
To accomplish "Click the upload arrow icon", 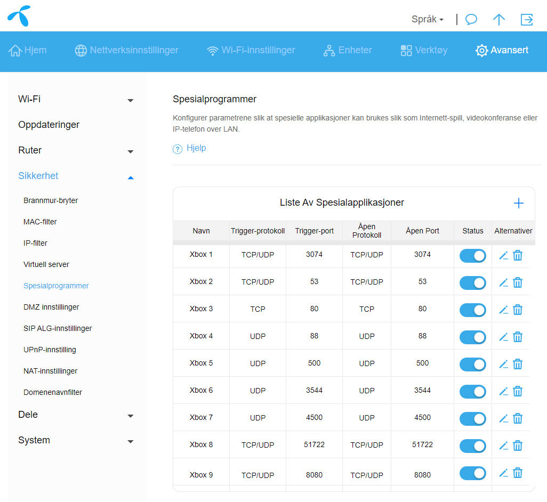I will (499, 20).
